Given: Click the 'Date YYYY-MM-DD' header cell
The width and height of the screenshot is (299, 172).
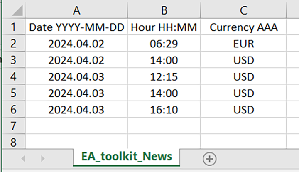Looking at the screenshot, I should [76, 27].
